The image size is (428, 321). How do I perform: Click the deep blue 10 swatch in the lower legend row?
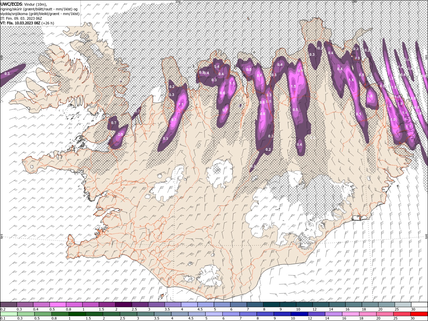[x=300, y=314]
